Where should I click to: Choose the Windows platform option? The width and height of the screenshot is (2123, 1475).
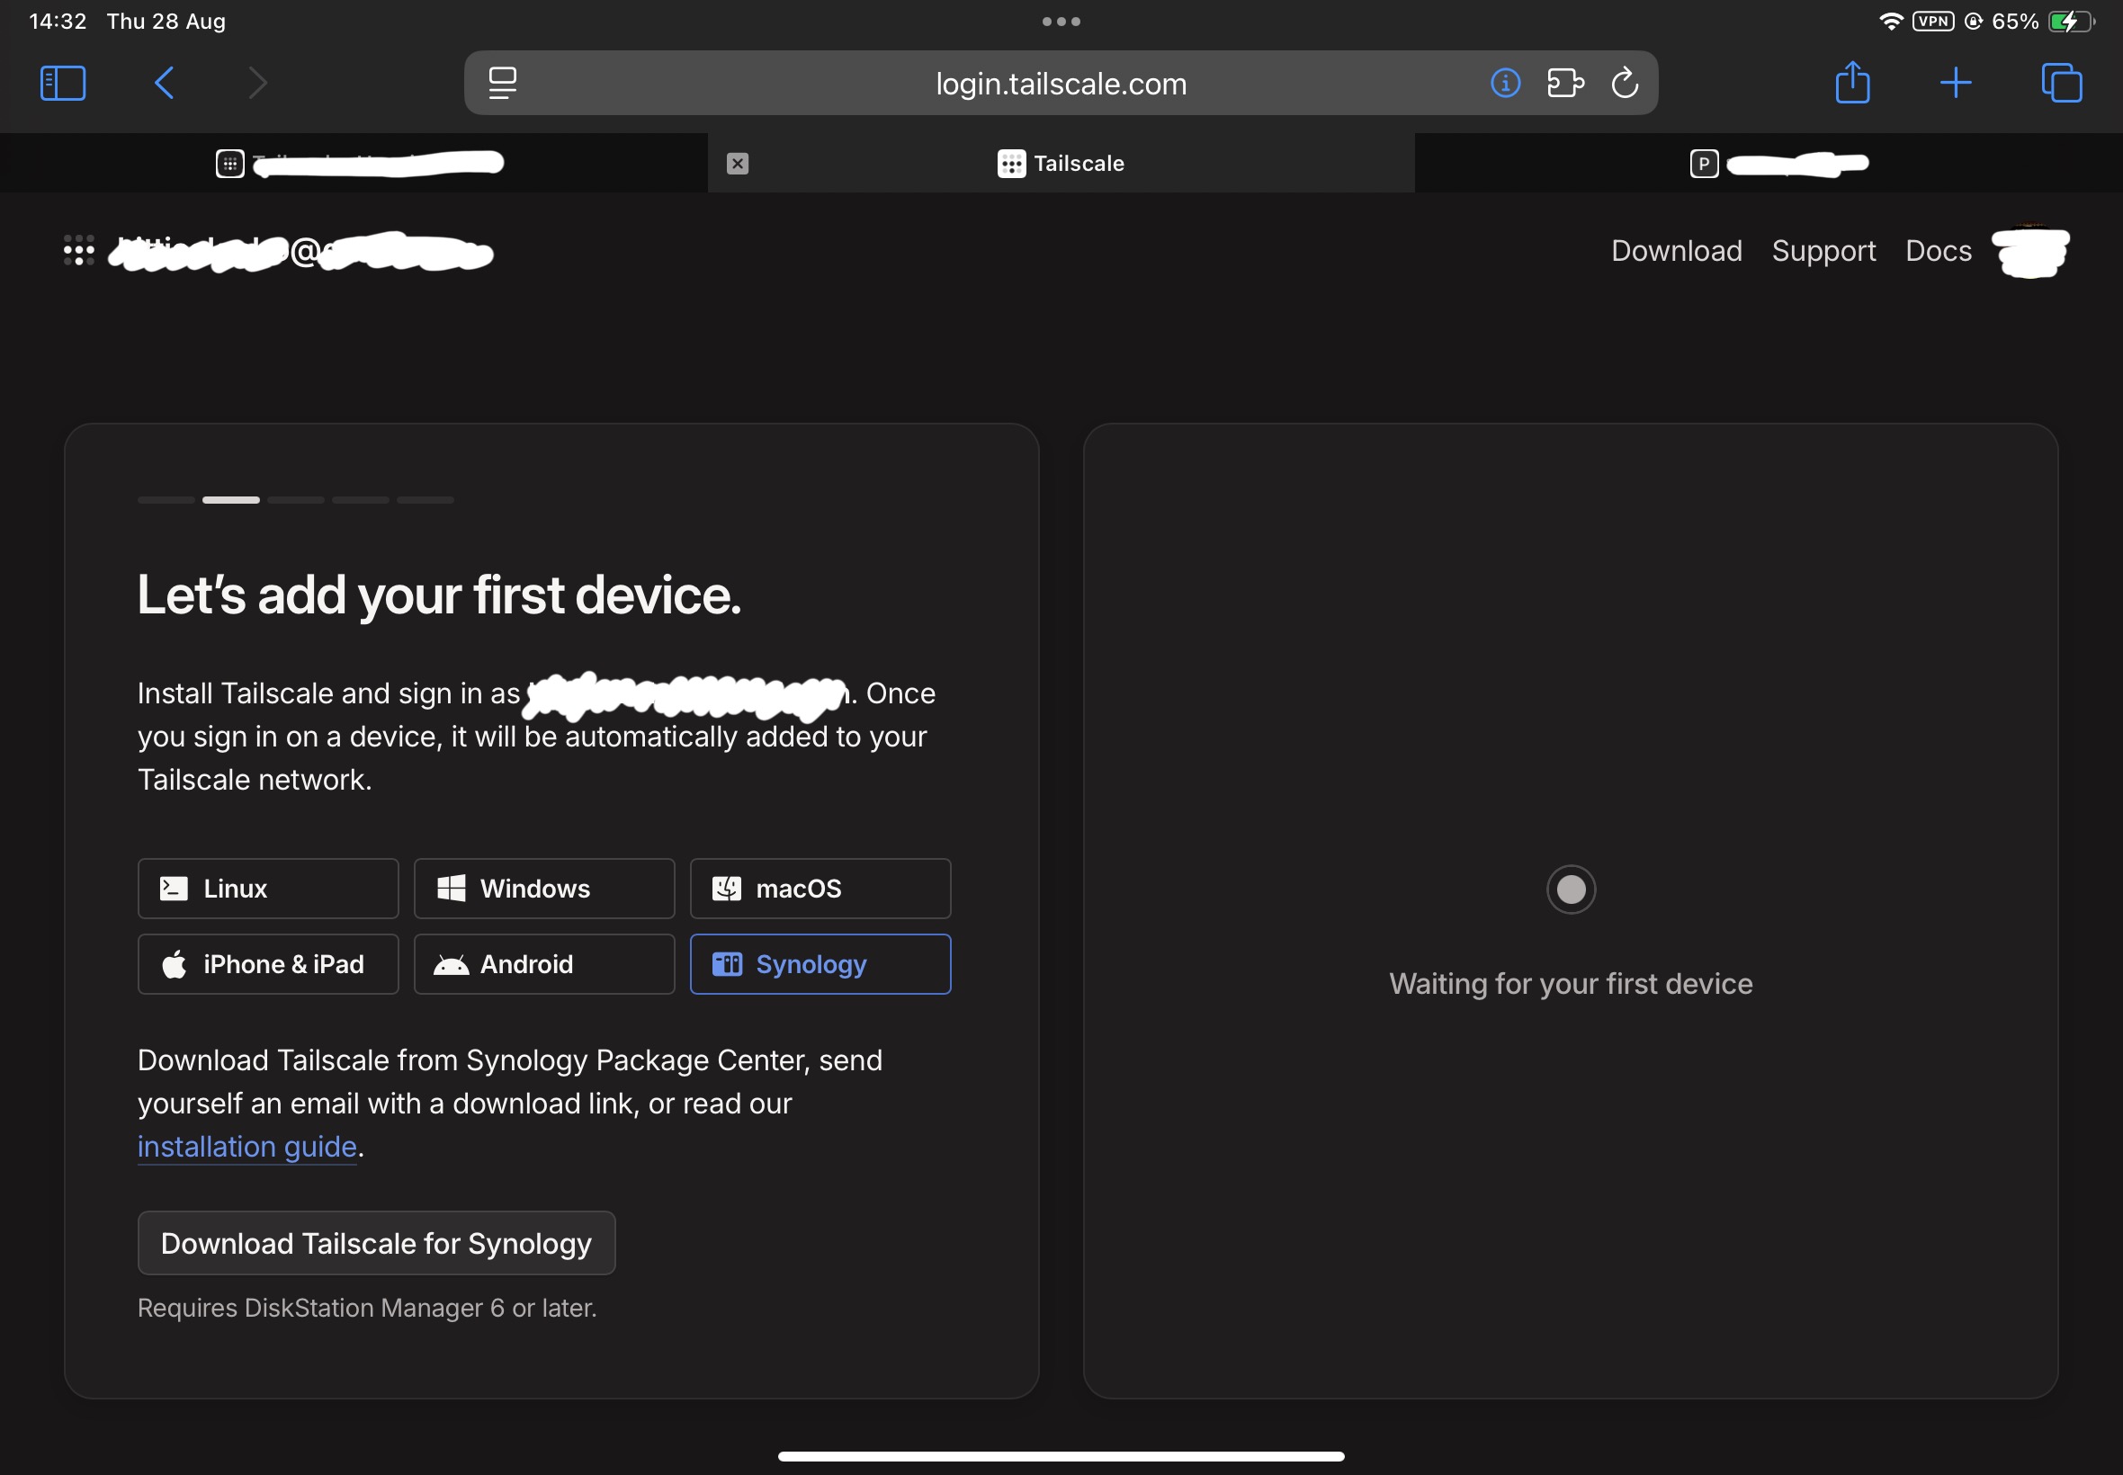pos(543,888)
